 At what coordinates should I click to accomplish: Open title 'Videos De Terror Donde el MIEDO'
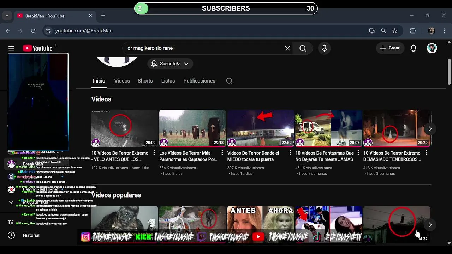click(x=253, y=156)
